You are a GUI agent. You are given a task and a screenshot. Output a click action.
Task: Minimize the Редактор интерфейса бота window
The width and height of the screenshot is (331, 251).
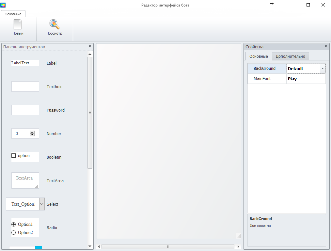[293, 5]
